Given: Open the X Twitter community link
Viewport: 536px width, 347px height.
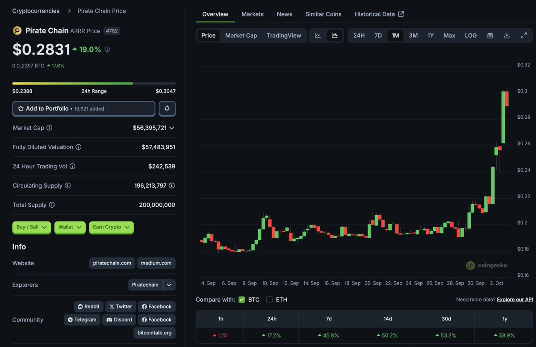Looking at the screenshot, I should coord(121,306).
